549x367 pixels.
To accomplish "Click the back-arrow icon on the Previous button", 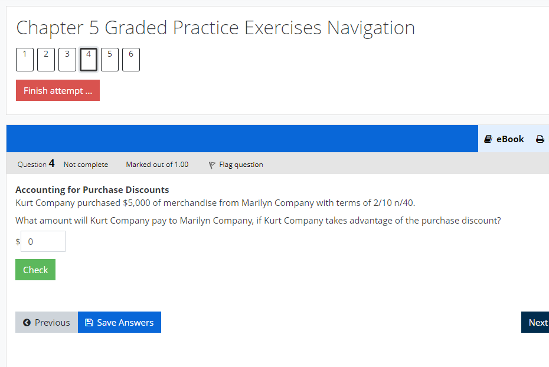I will pos(27,322).
